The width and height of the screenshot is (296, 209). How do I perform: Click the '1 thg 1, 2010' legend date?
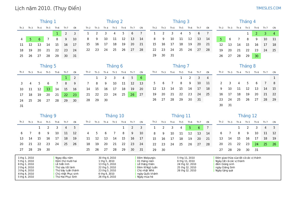point(26,158)
